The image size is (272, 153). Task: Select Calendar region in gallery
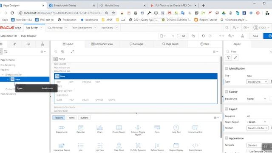81,129
